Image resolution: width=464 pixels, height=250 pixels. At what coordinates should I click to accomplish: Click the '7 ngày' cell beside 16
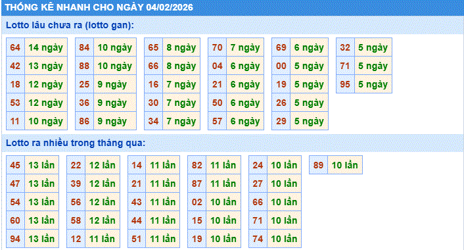point(181,84)
